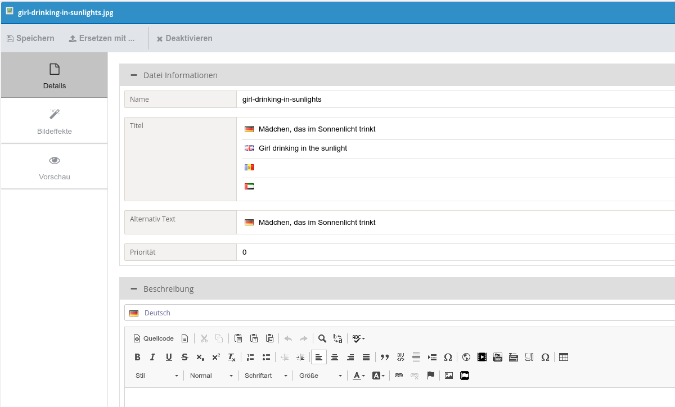The width and height of the screenshot is (675, 407).
Task: Open the Vorschau tab
Action: [55, 166]
